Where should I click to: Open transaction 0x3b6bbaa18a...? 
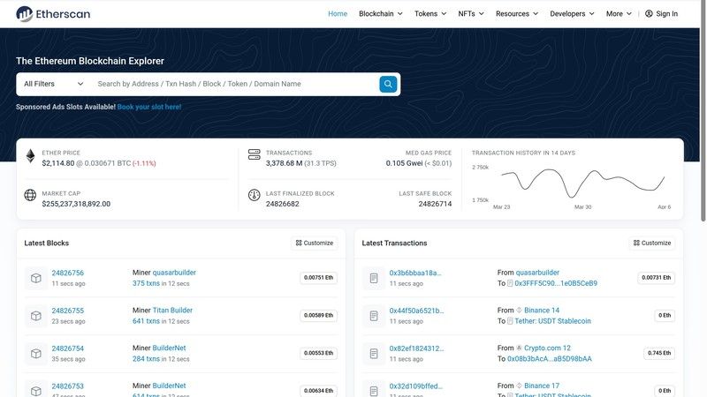(x=415, y=273)
